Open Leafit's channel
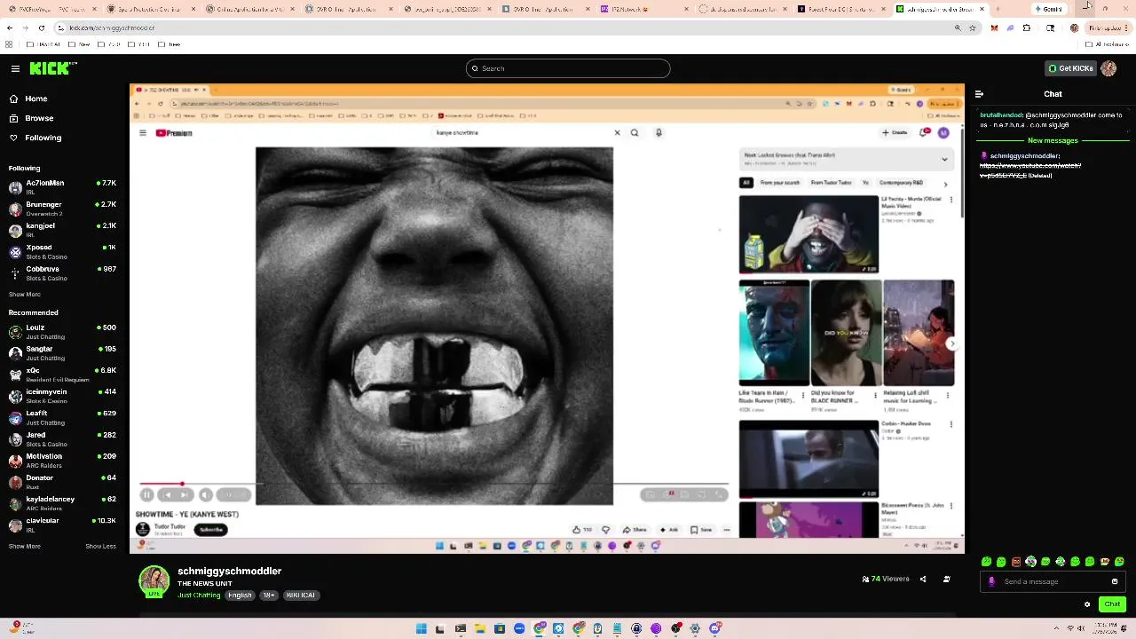Viewport: 1136px width, 639px height. pyautogui.click(x=62, y=418)
